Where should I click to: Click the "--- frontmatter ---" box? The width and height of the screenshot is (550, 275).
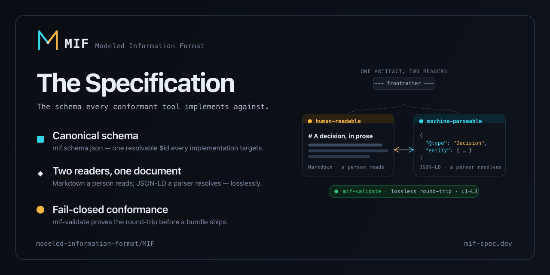[x=404, y=83]
